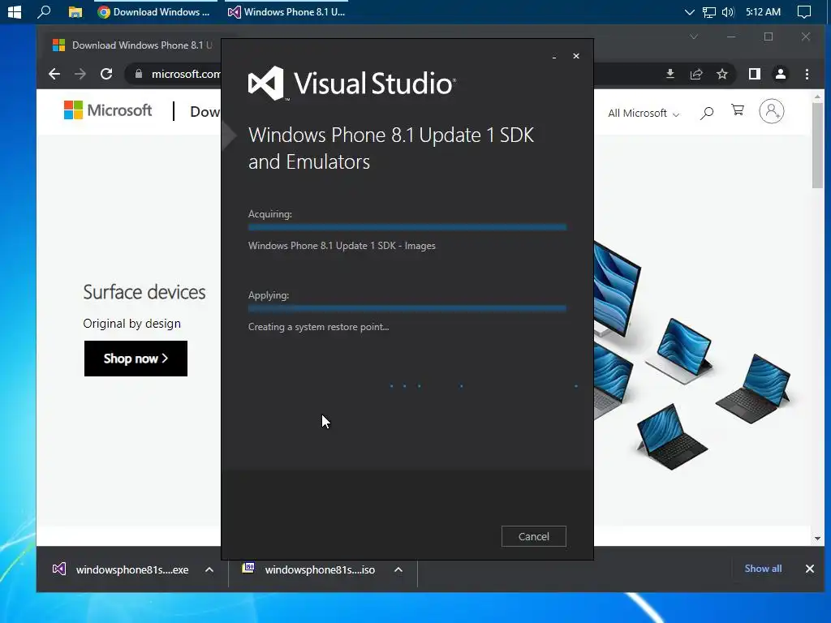831x623 pixels.
Task: Go back in Chrome
Action: tap(54, 74)
